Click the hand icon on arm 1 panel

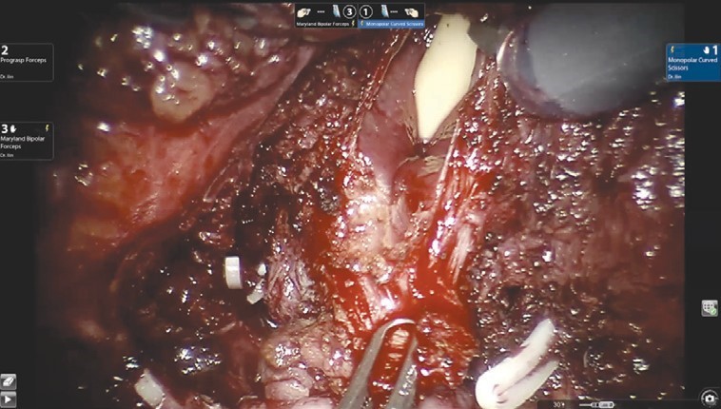point(707,49)
